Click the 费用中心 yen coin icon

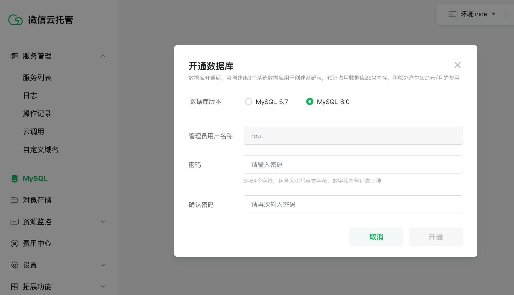tap(14, 244)
